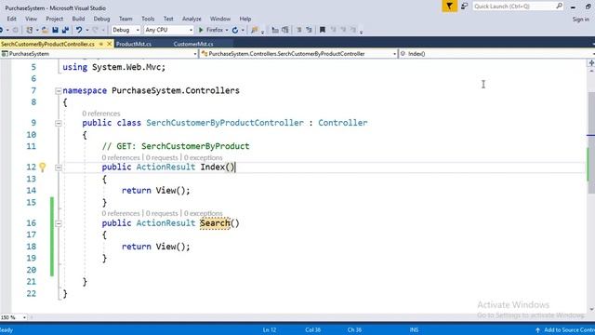Open the toolbar overflow options arrow
Image resolution: width=595 pixels, height=335 pixels.
[361, 32]
